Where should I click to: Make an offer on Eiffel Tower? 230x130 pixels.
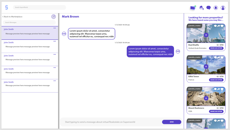[x=216, y=80]
